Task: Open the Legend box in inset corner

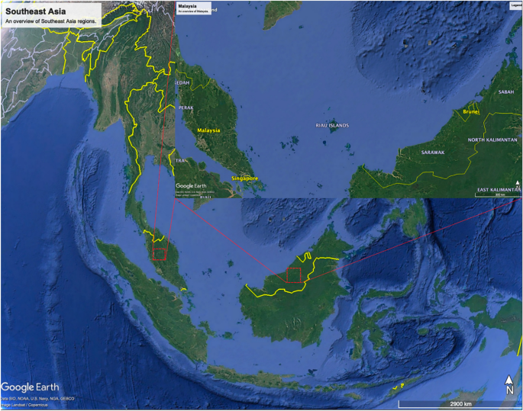Action: pyautogui.click(x=516, y=5)
